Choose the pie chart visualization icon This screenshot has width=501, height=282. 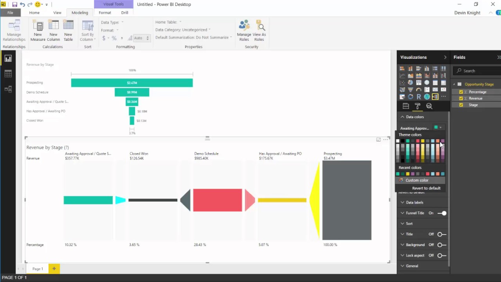[x=410, y=83]
